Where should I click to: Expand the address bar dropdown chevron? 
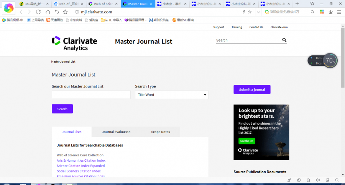[258, 12]
